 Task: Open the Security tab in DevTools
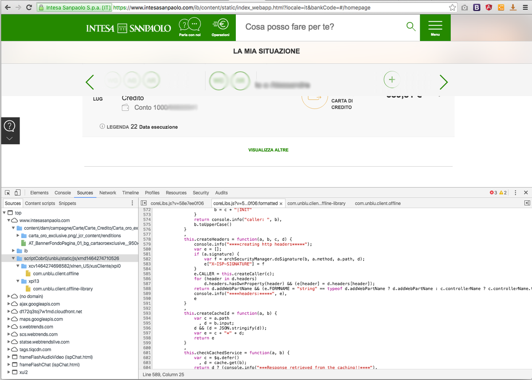(201, 193)
